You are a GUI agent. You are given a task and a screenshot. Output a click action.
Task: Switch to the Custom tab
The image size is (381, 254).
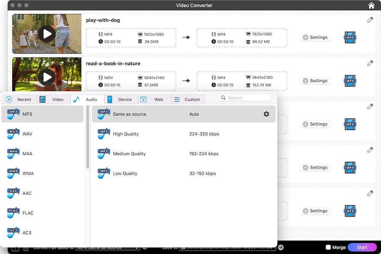[x=188, y=100]
